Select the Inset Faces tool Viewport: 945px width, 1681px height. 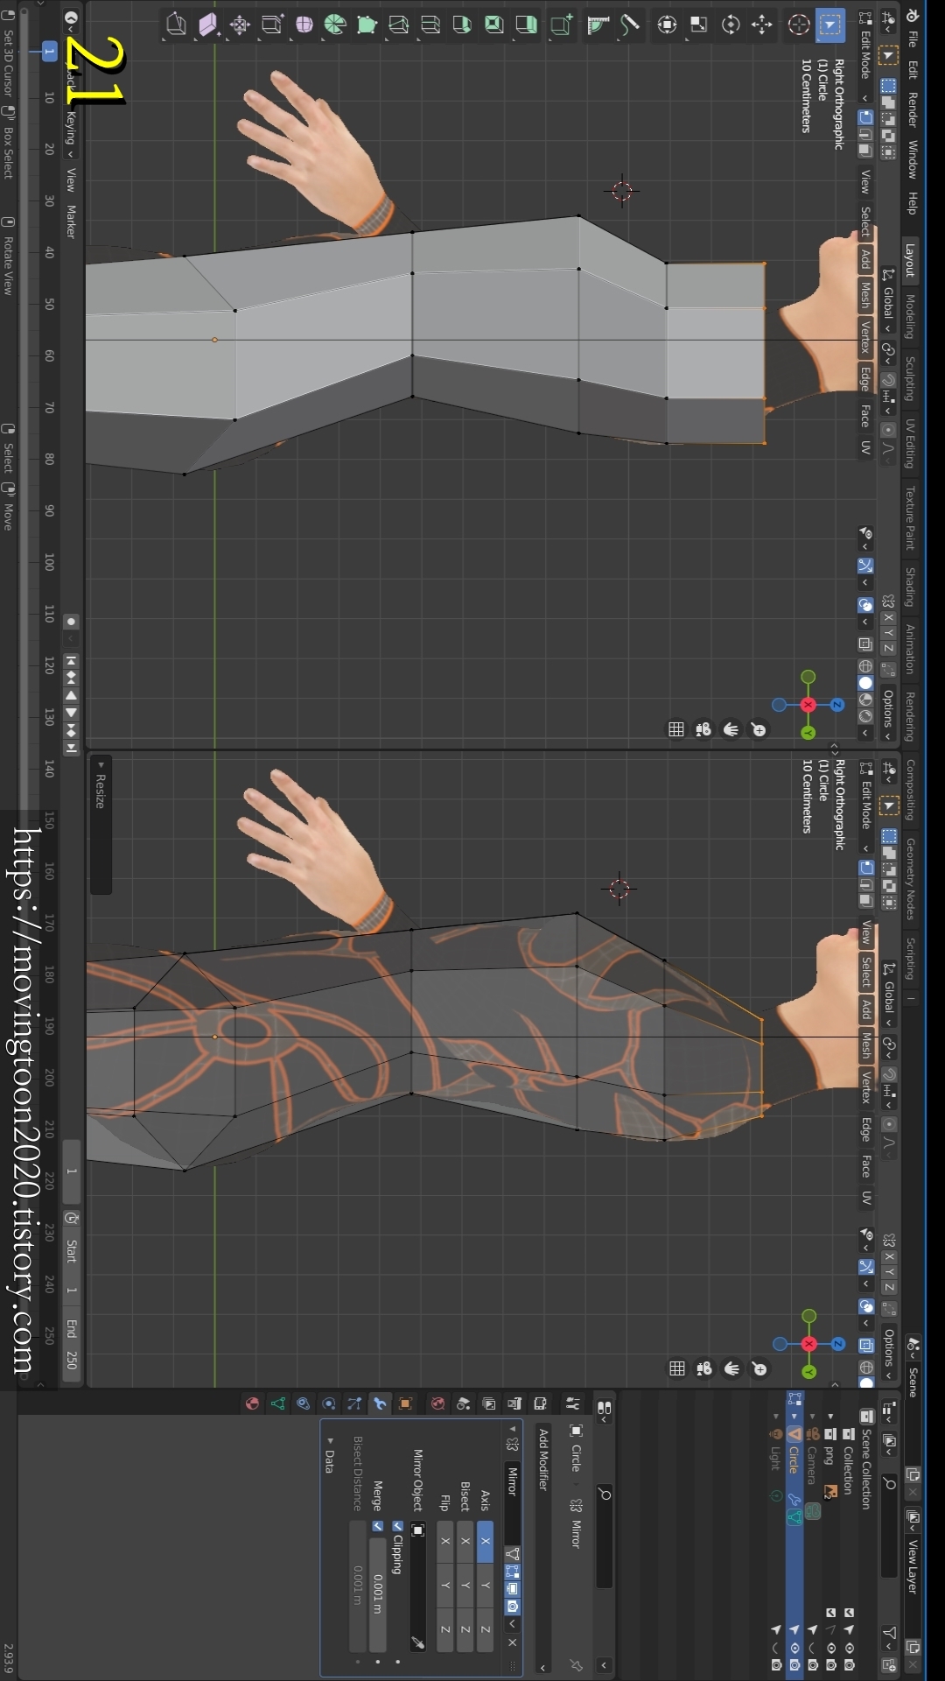tap(493, 25)
